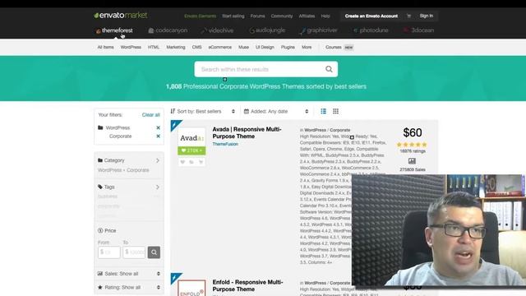
Task: Click the Envato Market logo
Action: (121, 16)
